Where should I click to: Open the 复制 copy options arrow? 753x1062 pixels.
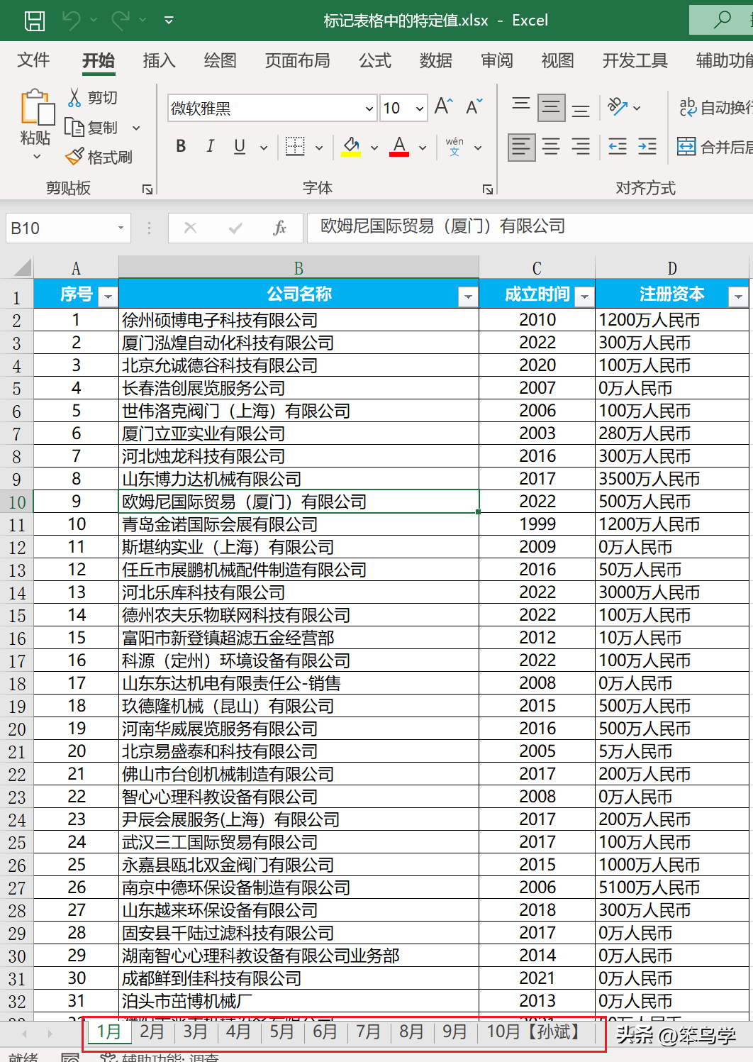click(136, 128)
